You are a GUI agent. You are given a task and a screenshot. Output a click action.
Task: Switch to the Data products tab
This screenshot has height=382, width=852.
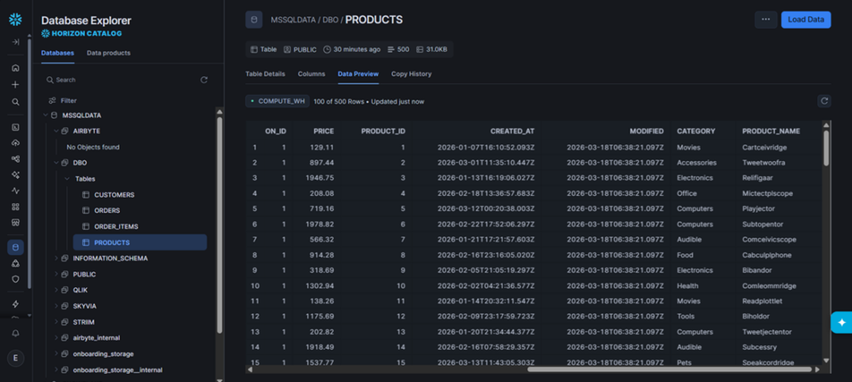[x=109, y=53]
